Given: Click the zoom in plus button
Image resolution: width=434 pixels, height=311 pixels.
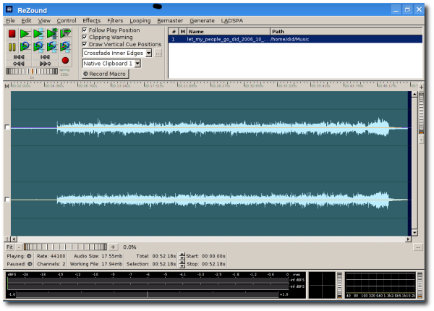Looking at the screenshot, I should point(114,247).
